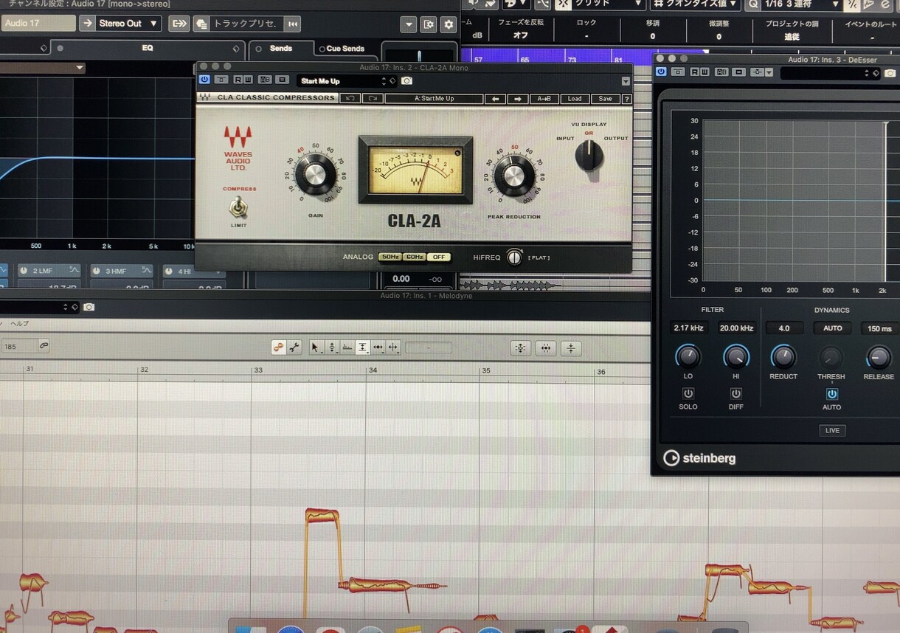Open track preset field トラックプリセ.

(246, 24)
